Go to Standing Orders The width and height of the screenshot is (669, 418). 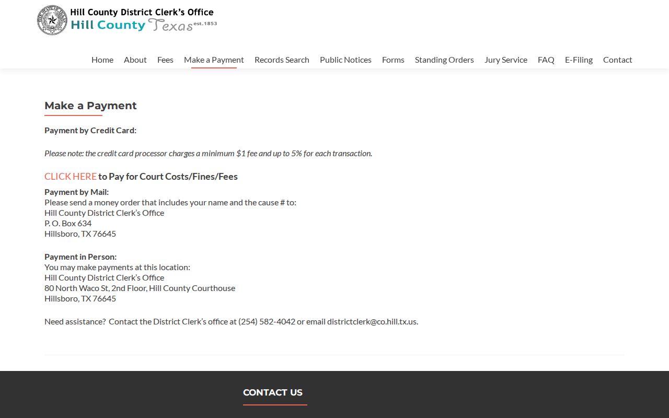pos(444,60)
